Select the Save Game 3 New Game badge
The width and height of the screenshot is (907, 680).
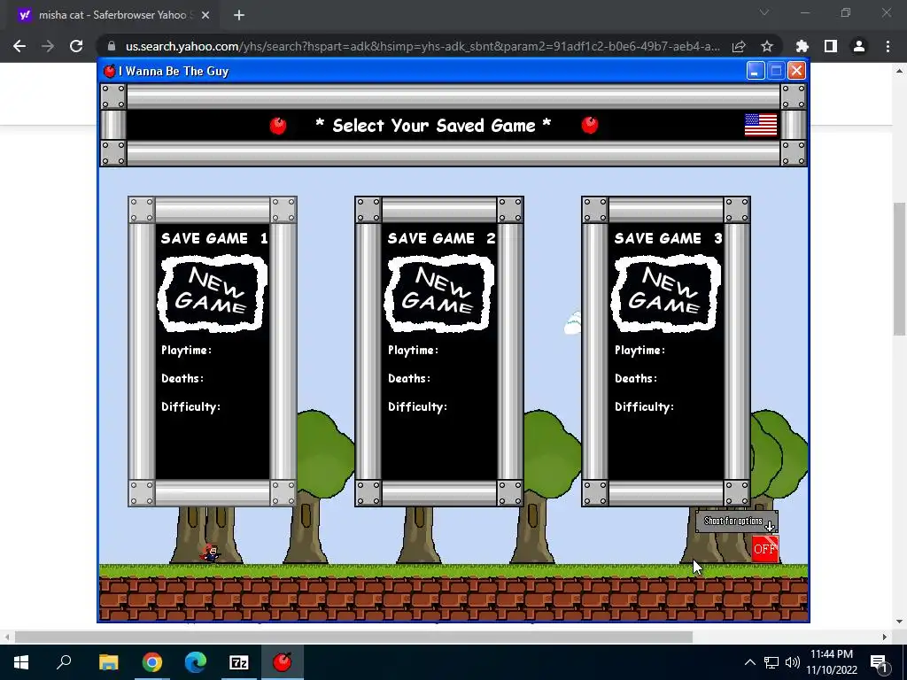666,293
